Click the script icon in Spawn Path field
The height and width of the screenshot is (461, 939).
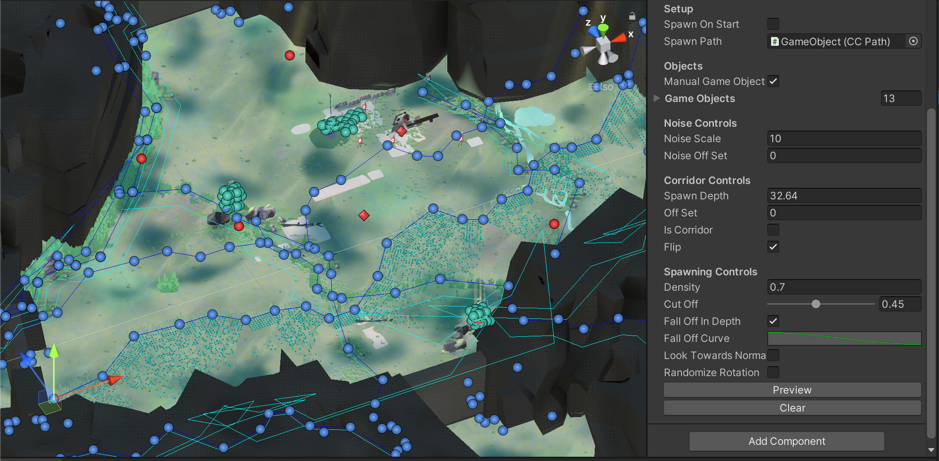[775, 41]
